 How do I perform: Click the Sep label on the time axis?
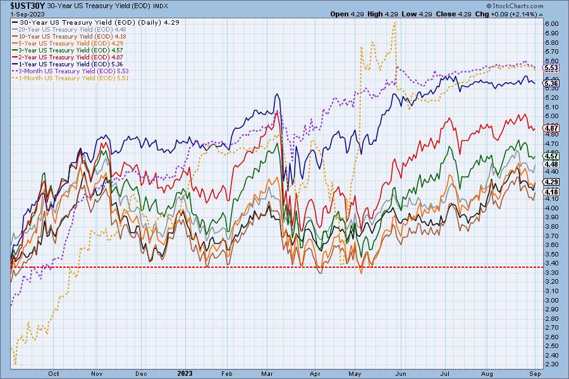535,374
